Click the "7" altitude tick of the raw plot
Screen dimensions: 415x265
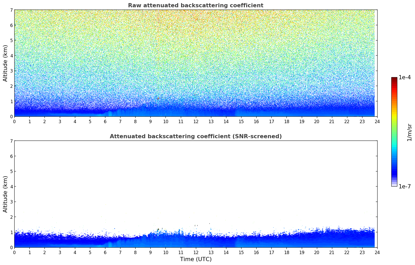[11, 10]
